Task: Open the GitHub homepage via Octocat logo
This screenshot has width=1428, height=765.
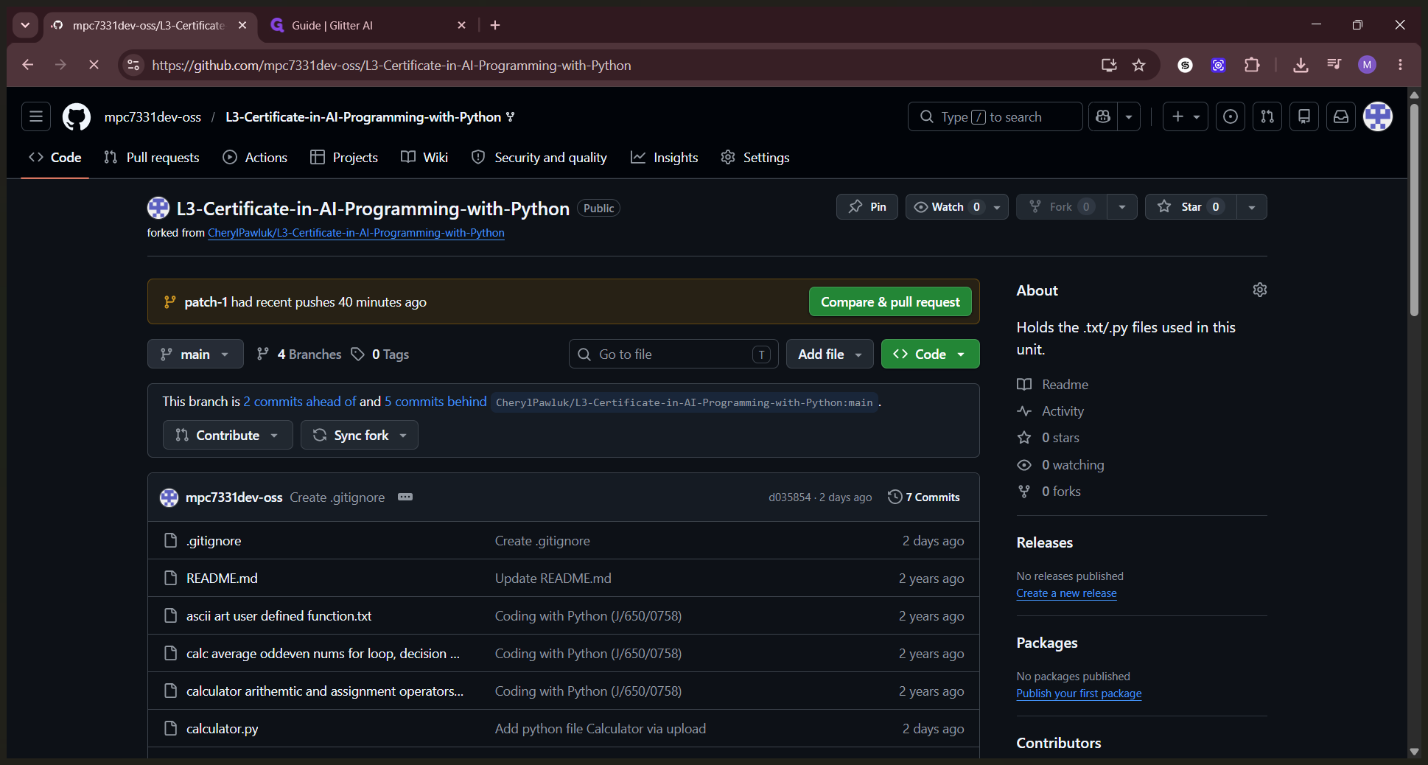Action: coord(77,117)
